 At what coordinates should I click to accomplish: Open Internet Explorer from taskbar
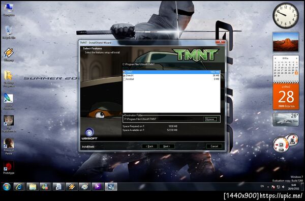pyautogui.click(x=19, y=187)
